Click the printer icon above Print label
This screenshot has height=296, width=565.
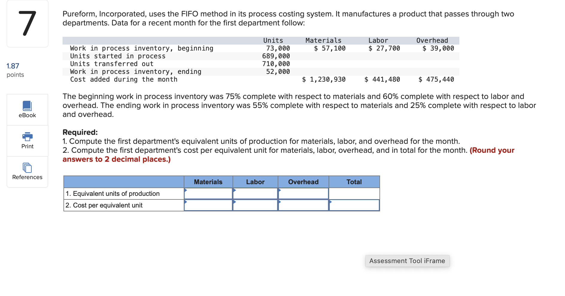pos(27,137)
